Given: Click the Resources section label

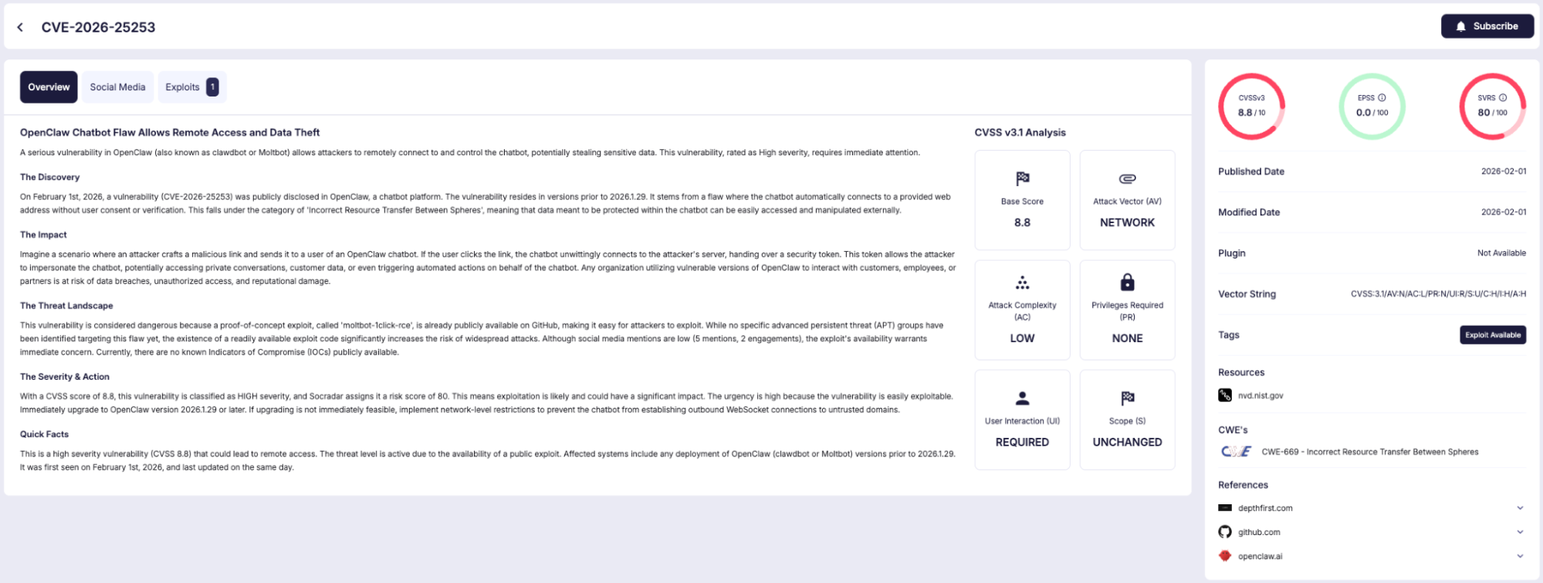Looking at the screenshot, I should (1241, 372).
